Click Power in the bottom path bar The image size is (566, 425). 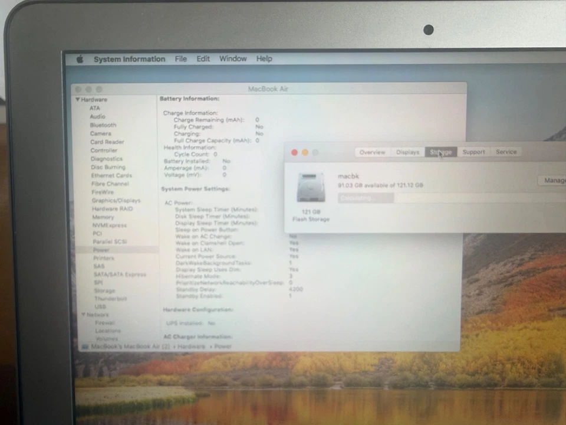[223, 346]
